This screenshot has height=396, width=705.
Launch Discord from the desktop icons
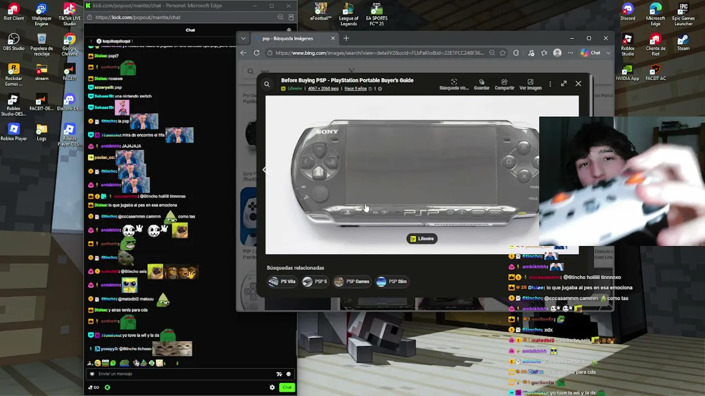pos(628,13)
